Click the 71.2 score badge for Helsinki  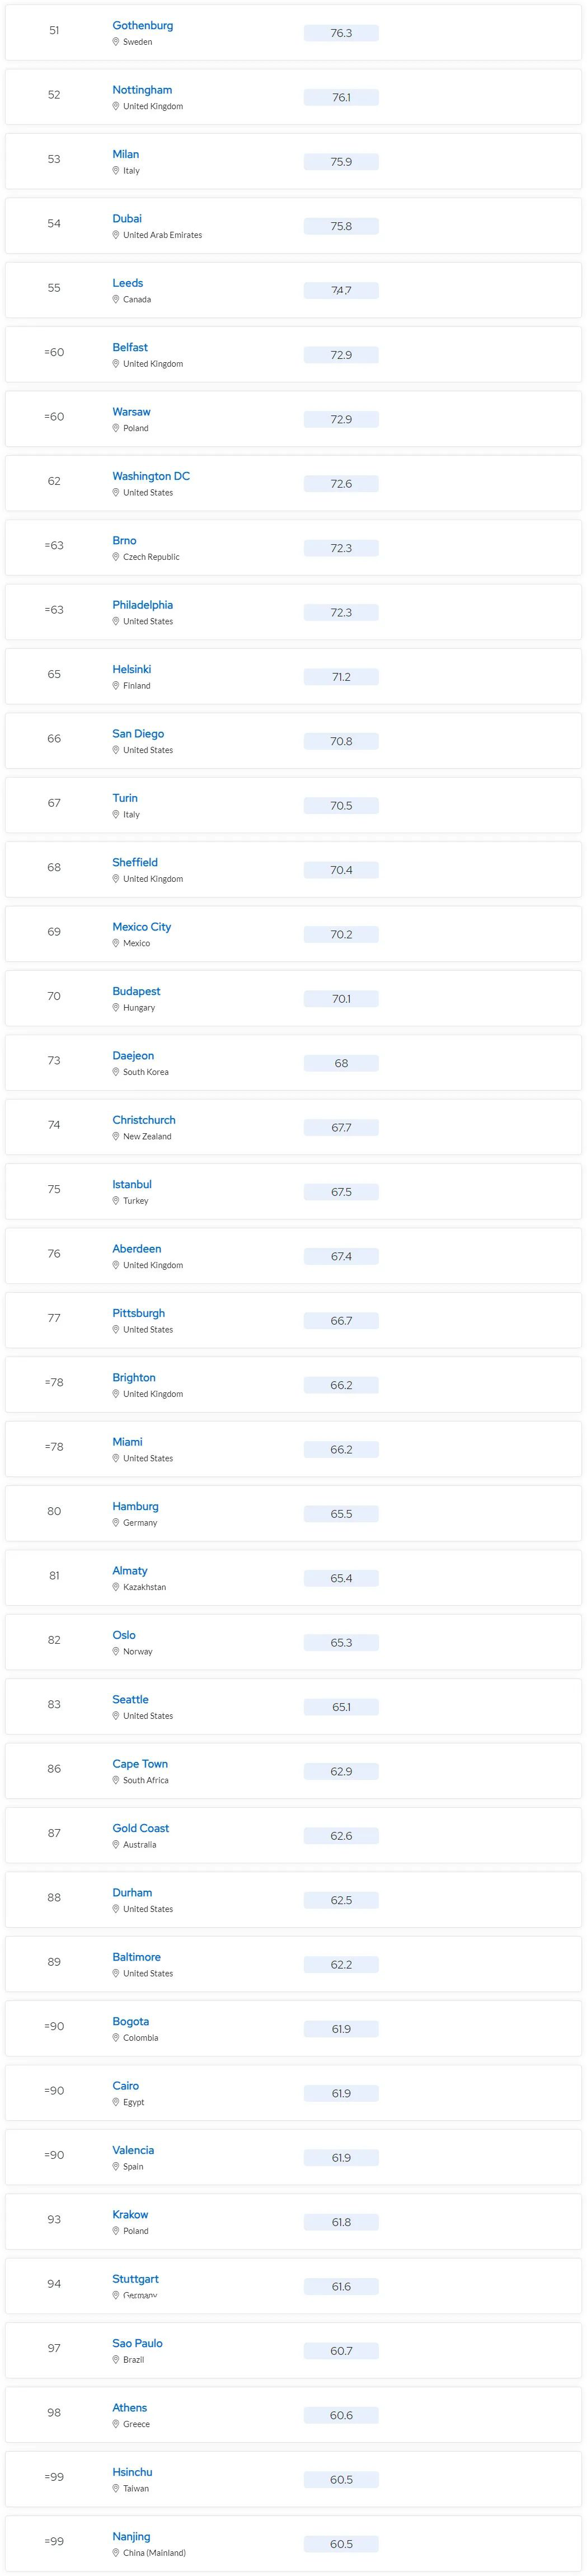(x=341, y=677)
